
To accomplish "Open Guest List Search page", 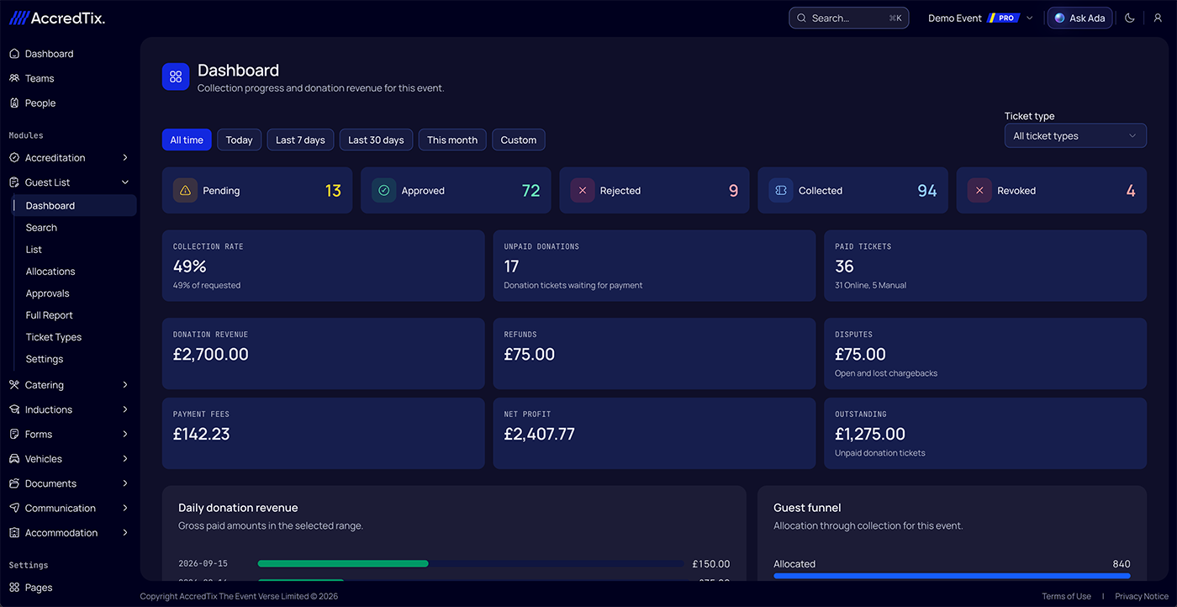I will point(41,228).
